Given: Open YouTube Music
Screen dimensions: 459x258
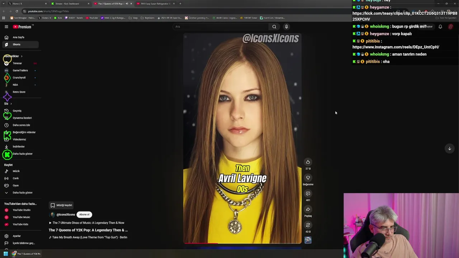Looking at the screenshot, I should pyautogui.click(x=21, y=217).
